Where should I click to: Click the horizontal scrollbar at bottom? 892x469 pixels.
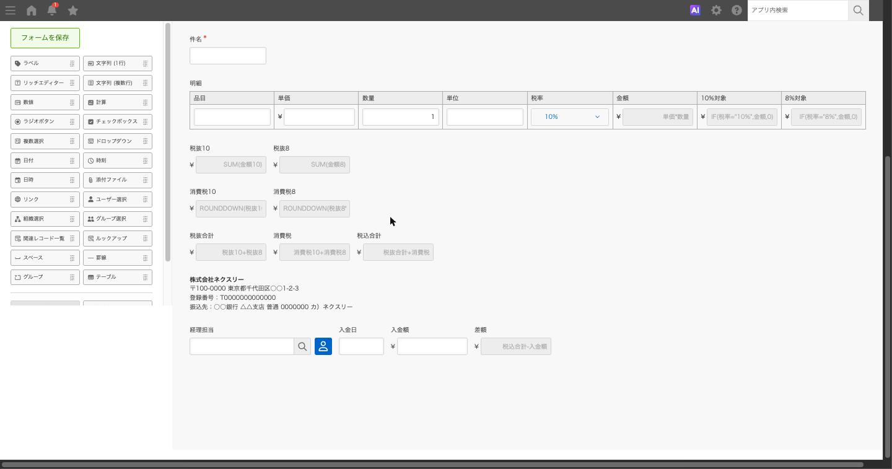click(432, 464)
